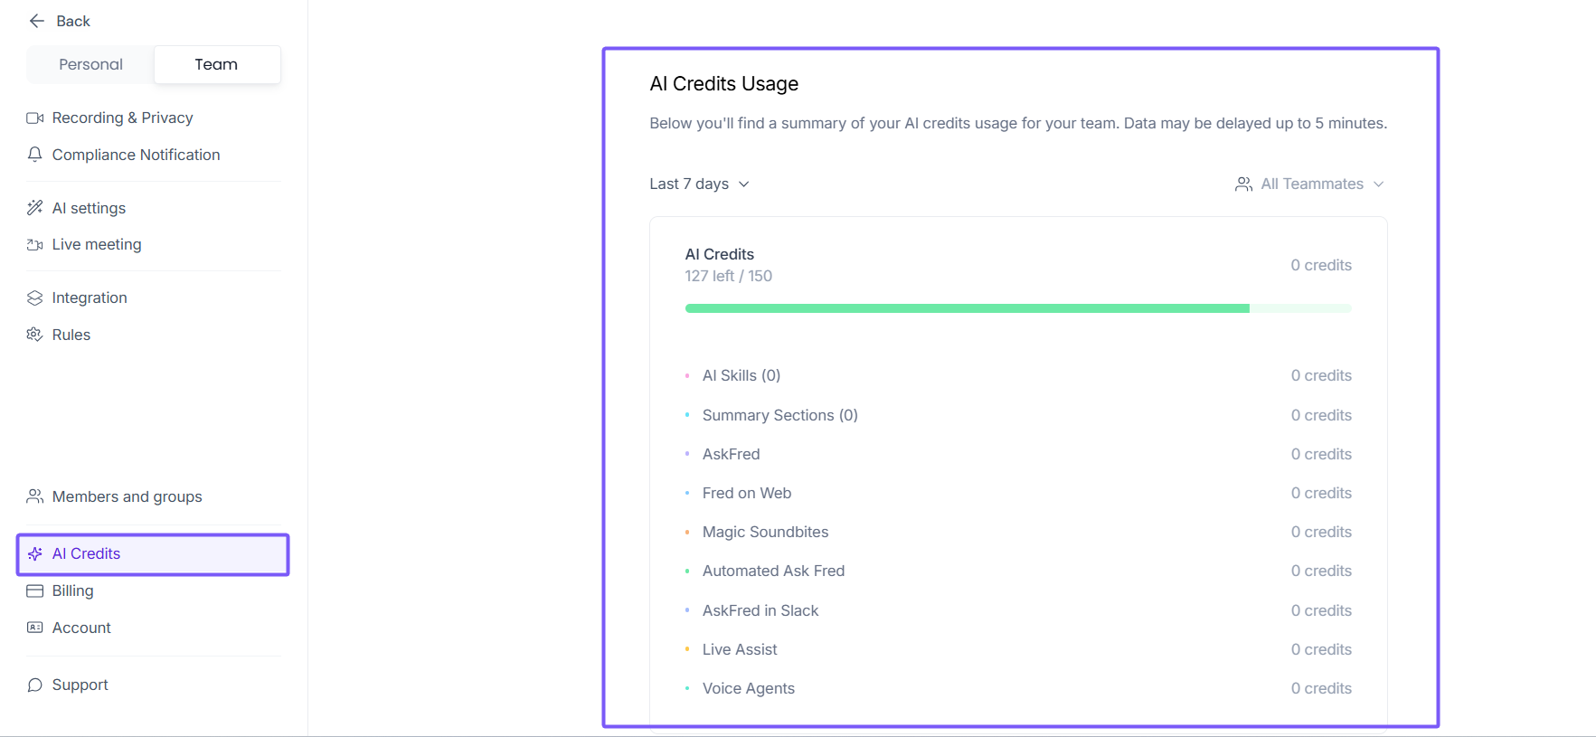Image resolution: width=1596 pixels, height=737 pixels.
Task: Expand the All Teammates filter
Action: [1308, 184]
